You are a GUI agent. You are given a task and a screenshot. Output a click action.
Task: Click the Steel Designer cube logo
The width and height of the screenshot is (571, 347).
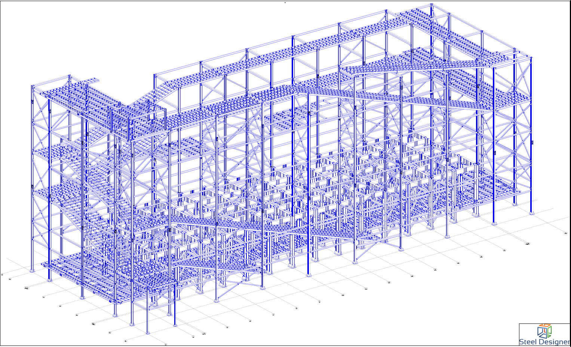tap(544, 331)
